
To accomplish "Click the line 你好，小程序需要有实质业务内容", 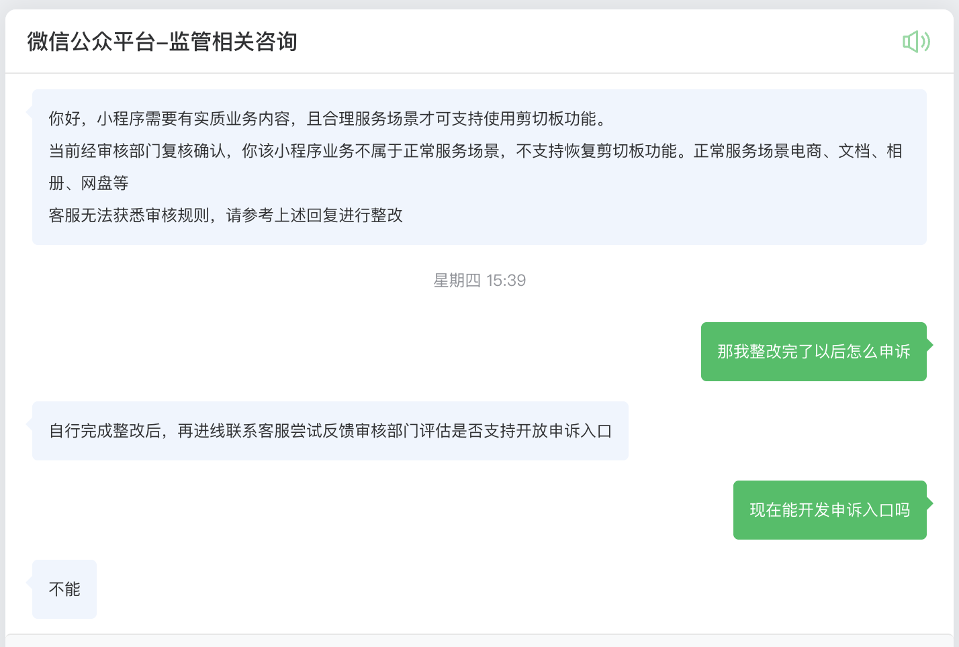I will click(x=329, y=119).
